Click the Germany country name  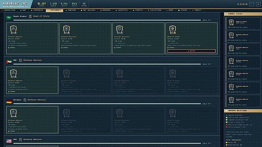pos(17,100)
